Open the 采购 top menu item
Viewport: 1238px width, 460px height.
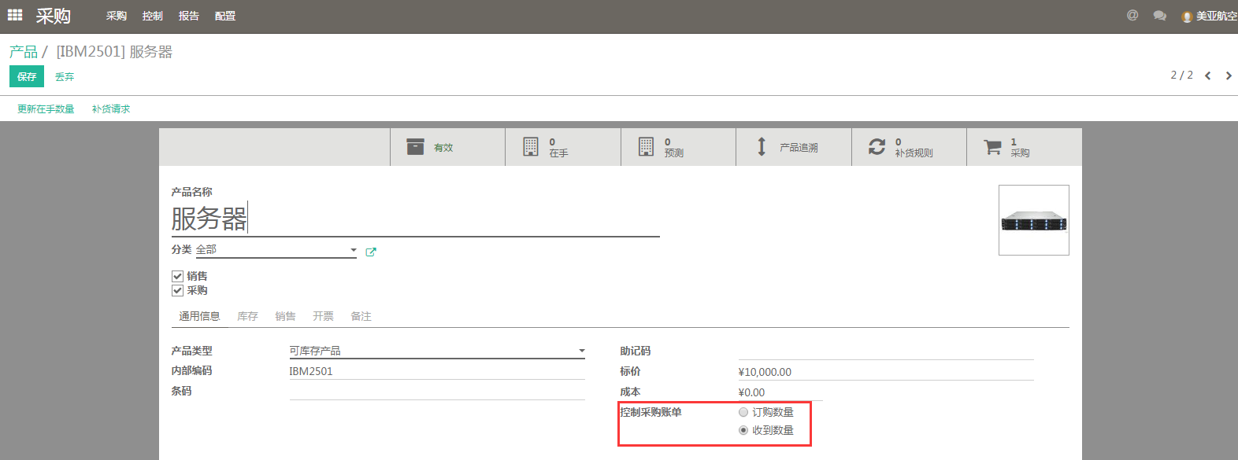(x=117, y=16)
